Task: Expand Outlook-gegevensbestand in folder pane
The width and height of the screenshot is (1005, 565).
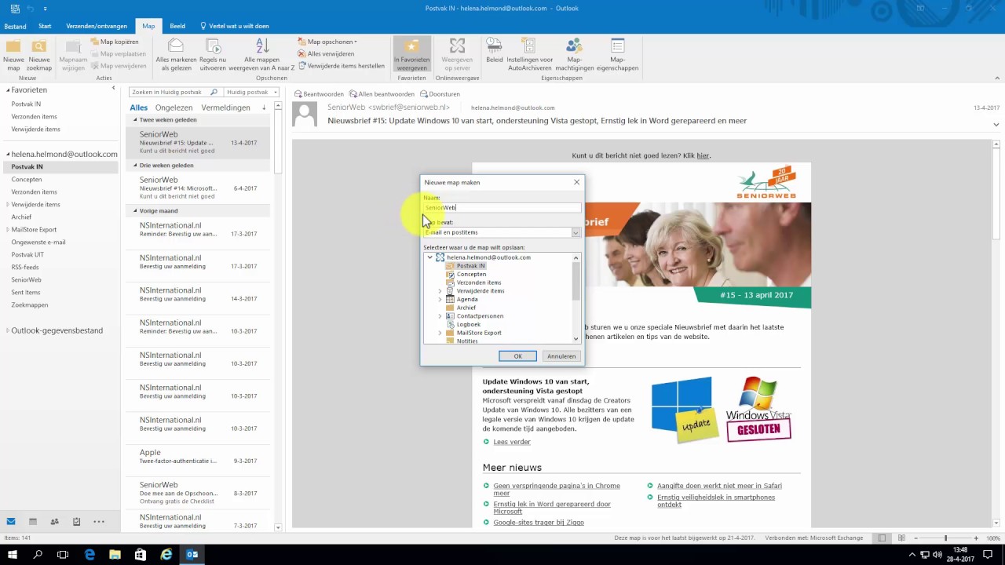Action: tap(8, 330)
